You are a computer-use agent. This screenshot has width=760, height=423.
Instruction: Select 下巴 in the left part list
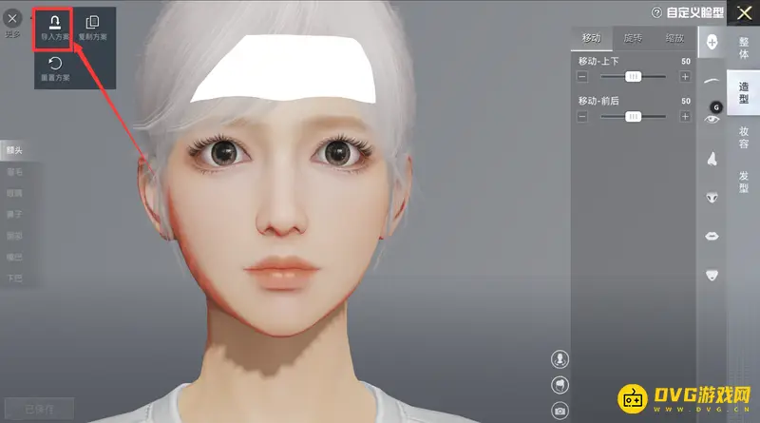[x=14, y=278]
